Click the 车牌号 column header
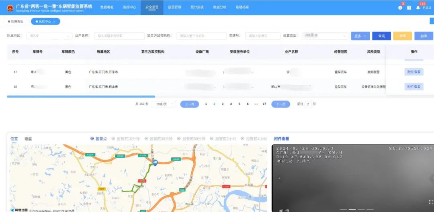The image size is (434, 212). 38,52
